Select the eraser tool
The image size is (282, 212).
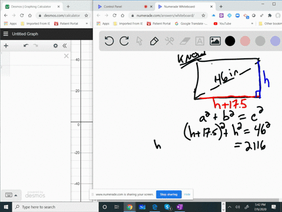coord(184,41)
